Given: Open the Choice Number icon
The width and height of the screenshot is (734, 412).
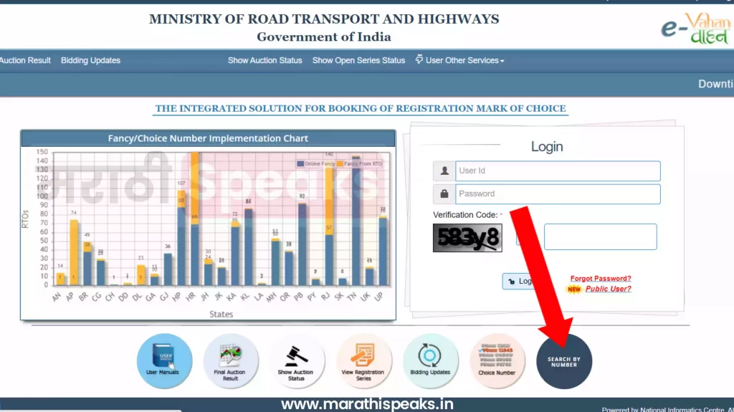Looking at the screenshot, I should click(497, 361).
